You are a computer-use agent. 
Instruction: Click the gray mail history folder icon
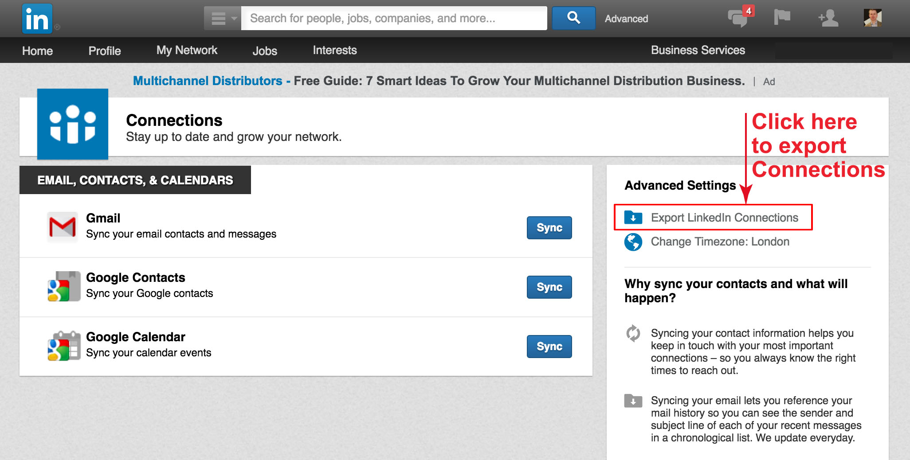[633, 401]
